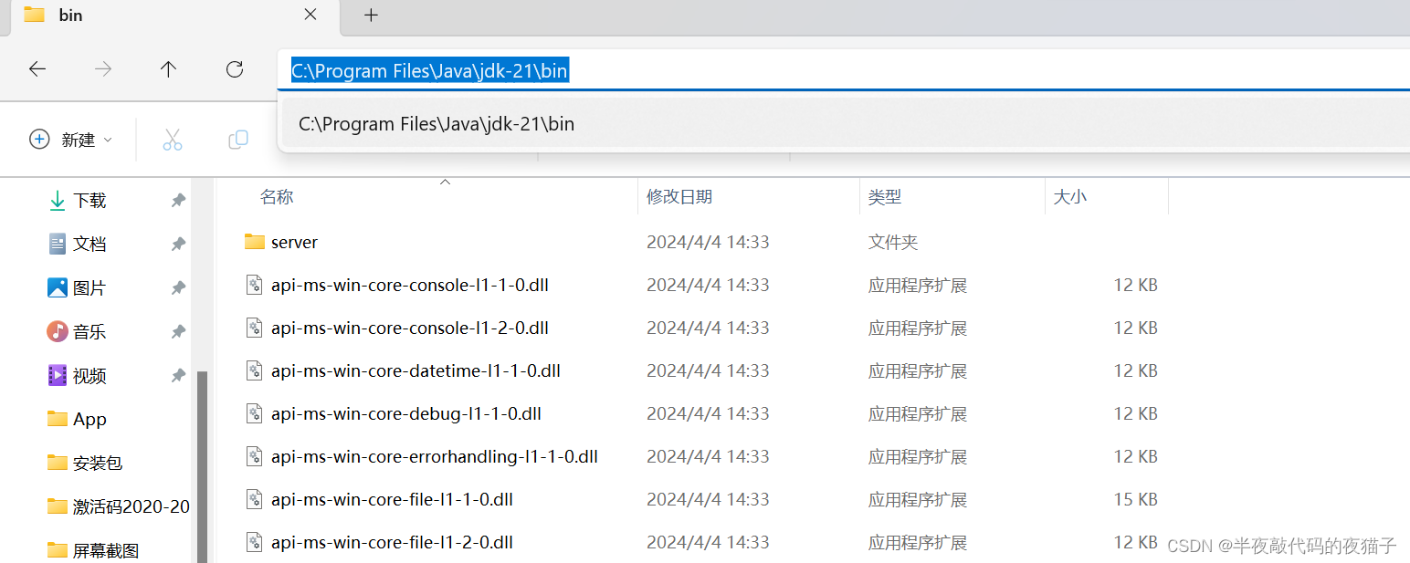Click the 15 KB size of file-l1-1-0.dll
1410x563 pixels.
click(1135, 499)
